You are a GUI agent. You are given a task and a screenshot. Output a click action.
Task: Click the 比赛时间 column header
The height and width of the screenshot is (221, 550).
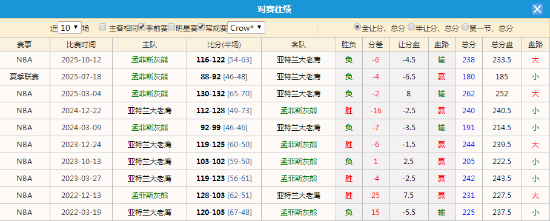point(81,45)
